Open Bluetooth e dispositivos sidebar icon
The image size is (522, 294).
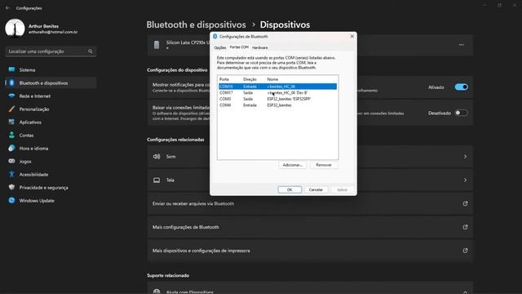coord(11,82)
